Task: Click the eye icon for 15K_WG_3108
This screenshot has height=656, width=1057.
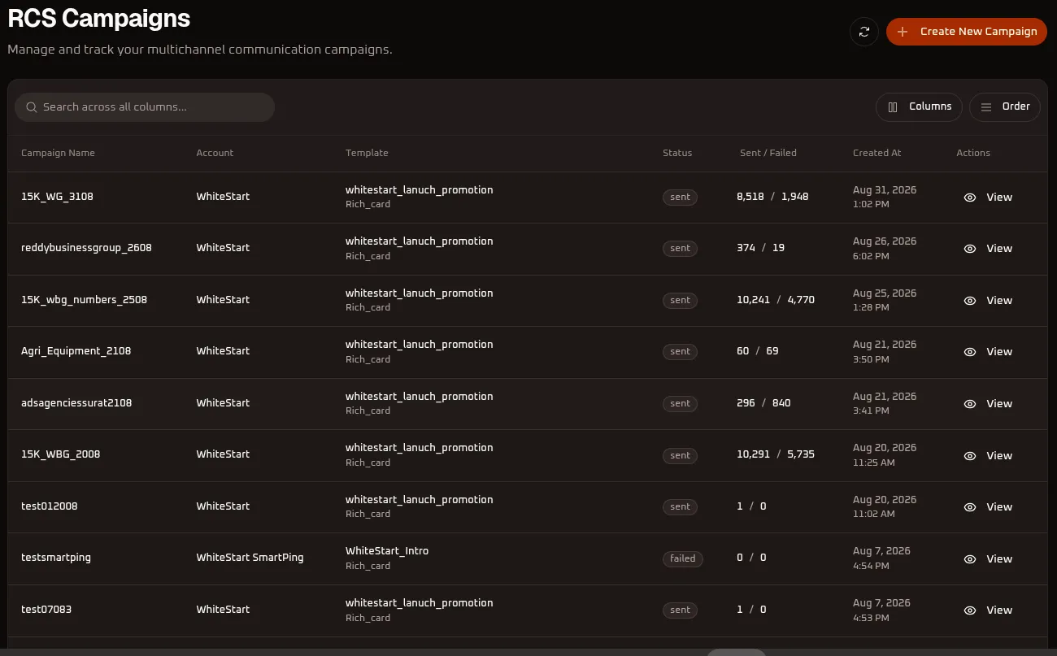Action: click(969, 198)
